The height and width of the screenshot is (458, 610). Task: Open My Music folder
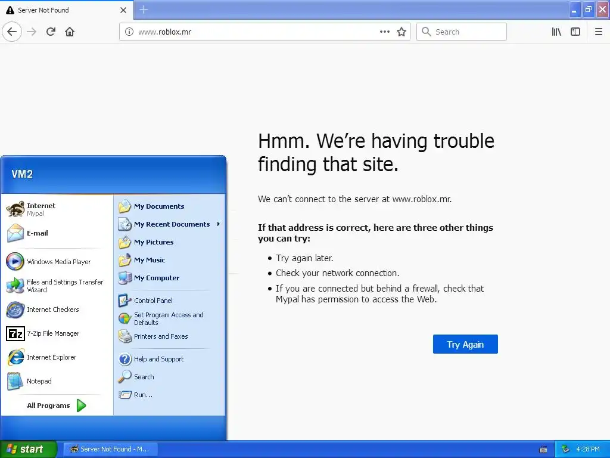pos(170,260)
